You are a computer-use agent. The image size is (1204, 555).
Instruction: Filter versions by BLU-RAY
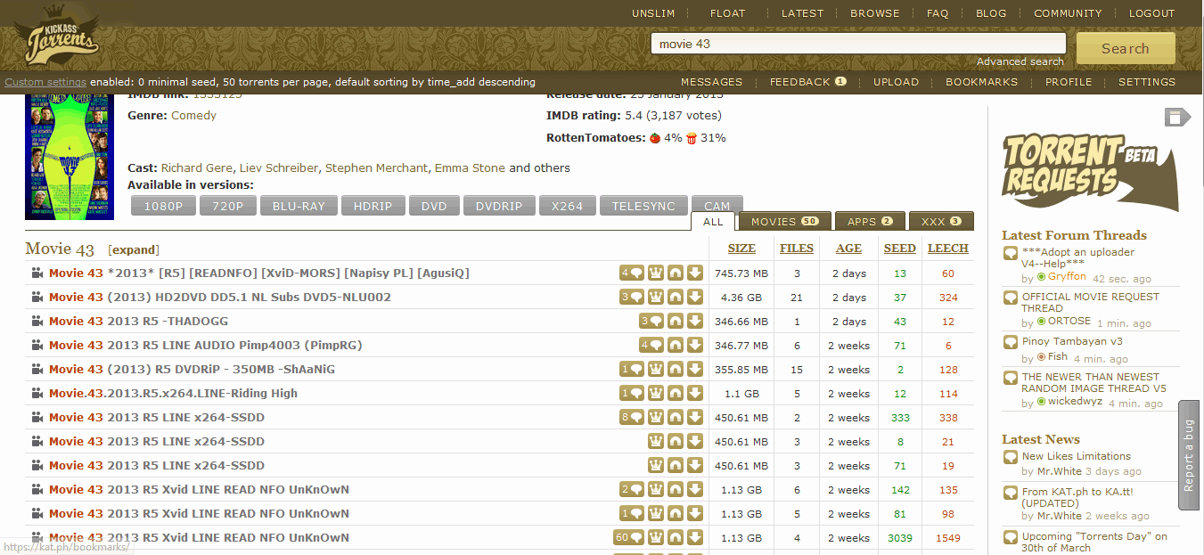click(299, 206)
